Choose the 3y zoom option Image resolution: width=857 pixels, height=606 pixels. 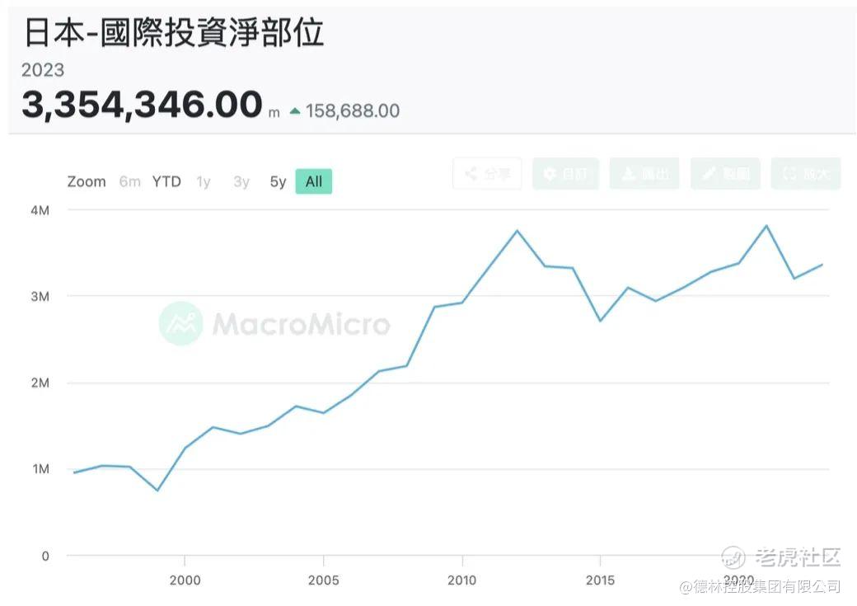[x=241, y=181]
